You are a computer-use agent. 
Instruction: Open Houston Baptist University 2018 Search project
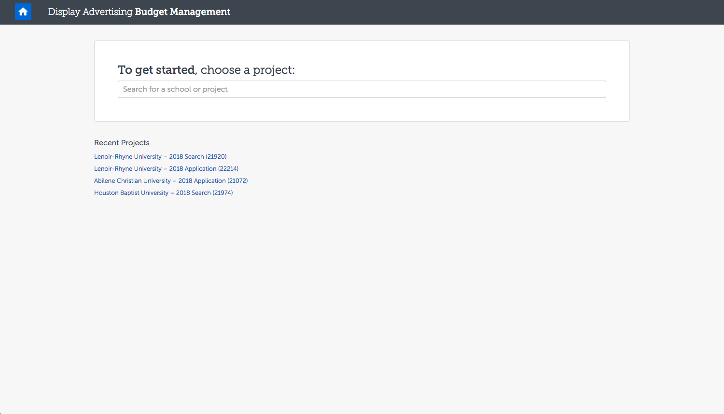pyautogui.click(x=163, y=193)
